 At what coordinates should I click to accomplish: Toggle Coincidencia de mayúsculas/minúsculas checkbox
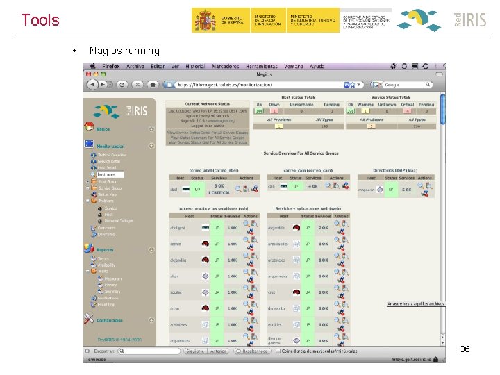coord(278,351)
